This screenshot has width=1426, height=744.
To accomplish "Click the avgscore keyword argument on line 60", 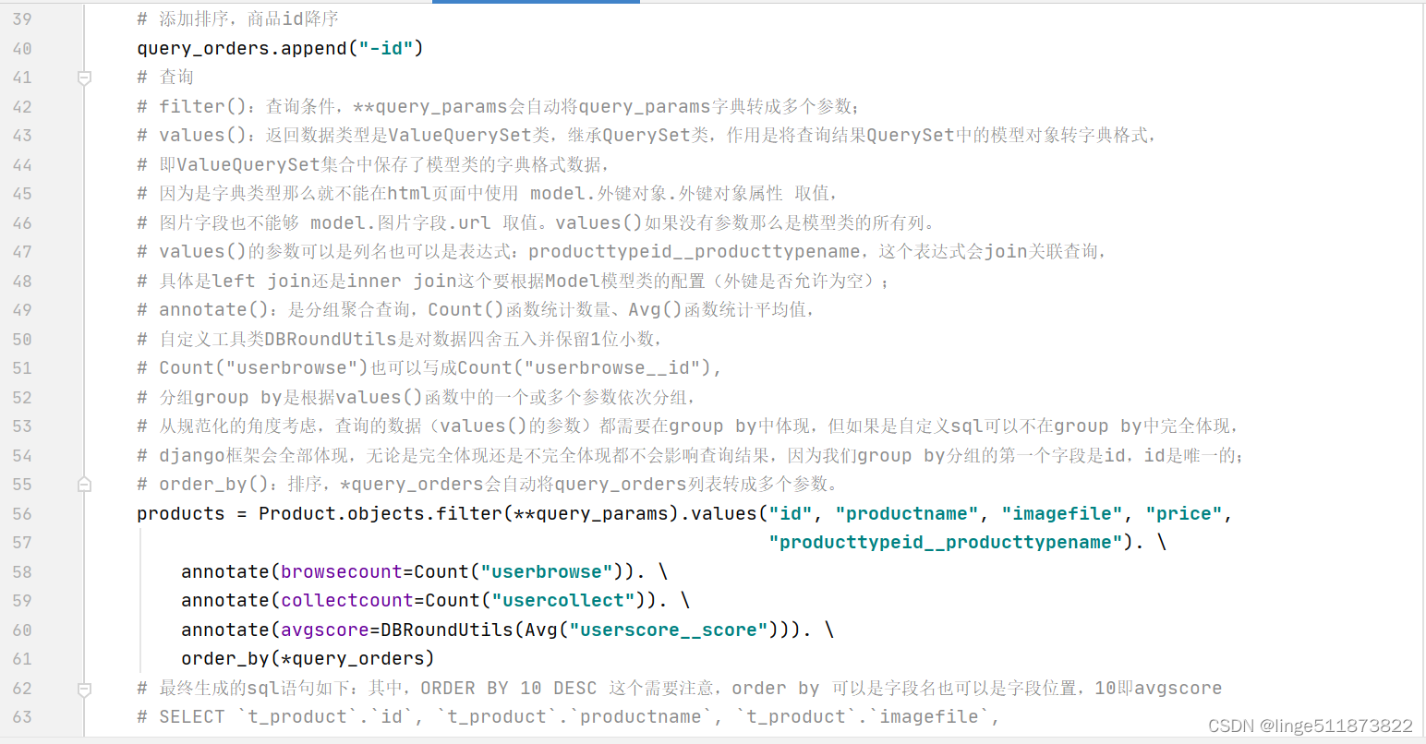I will [325, 630].
